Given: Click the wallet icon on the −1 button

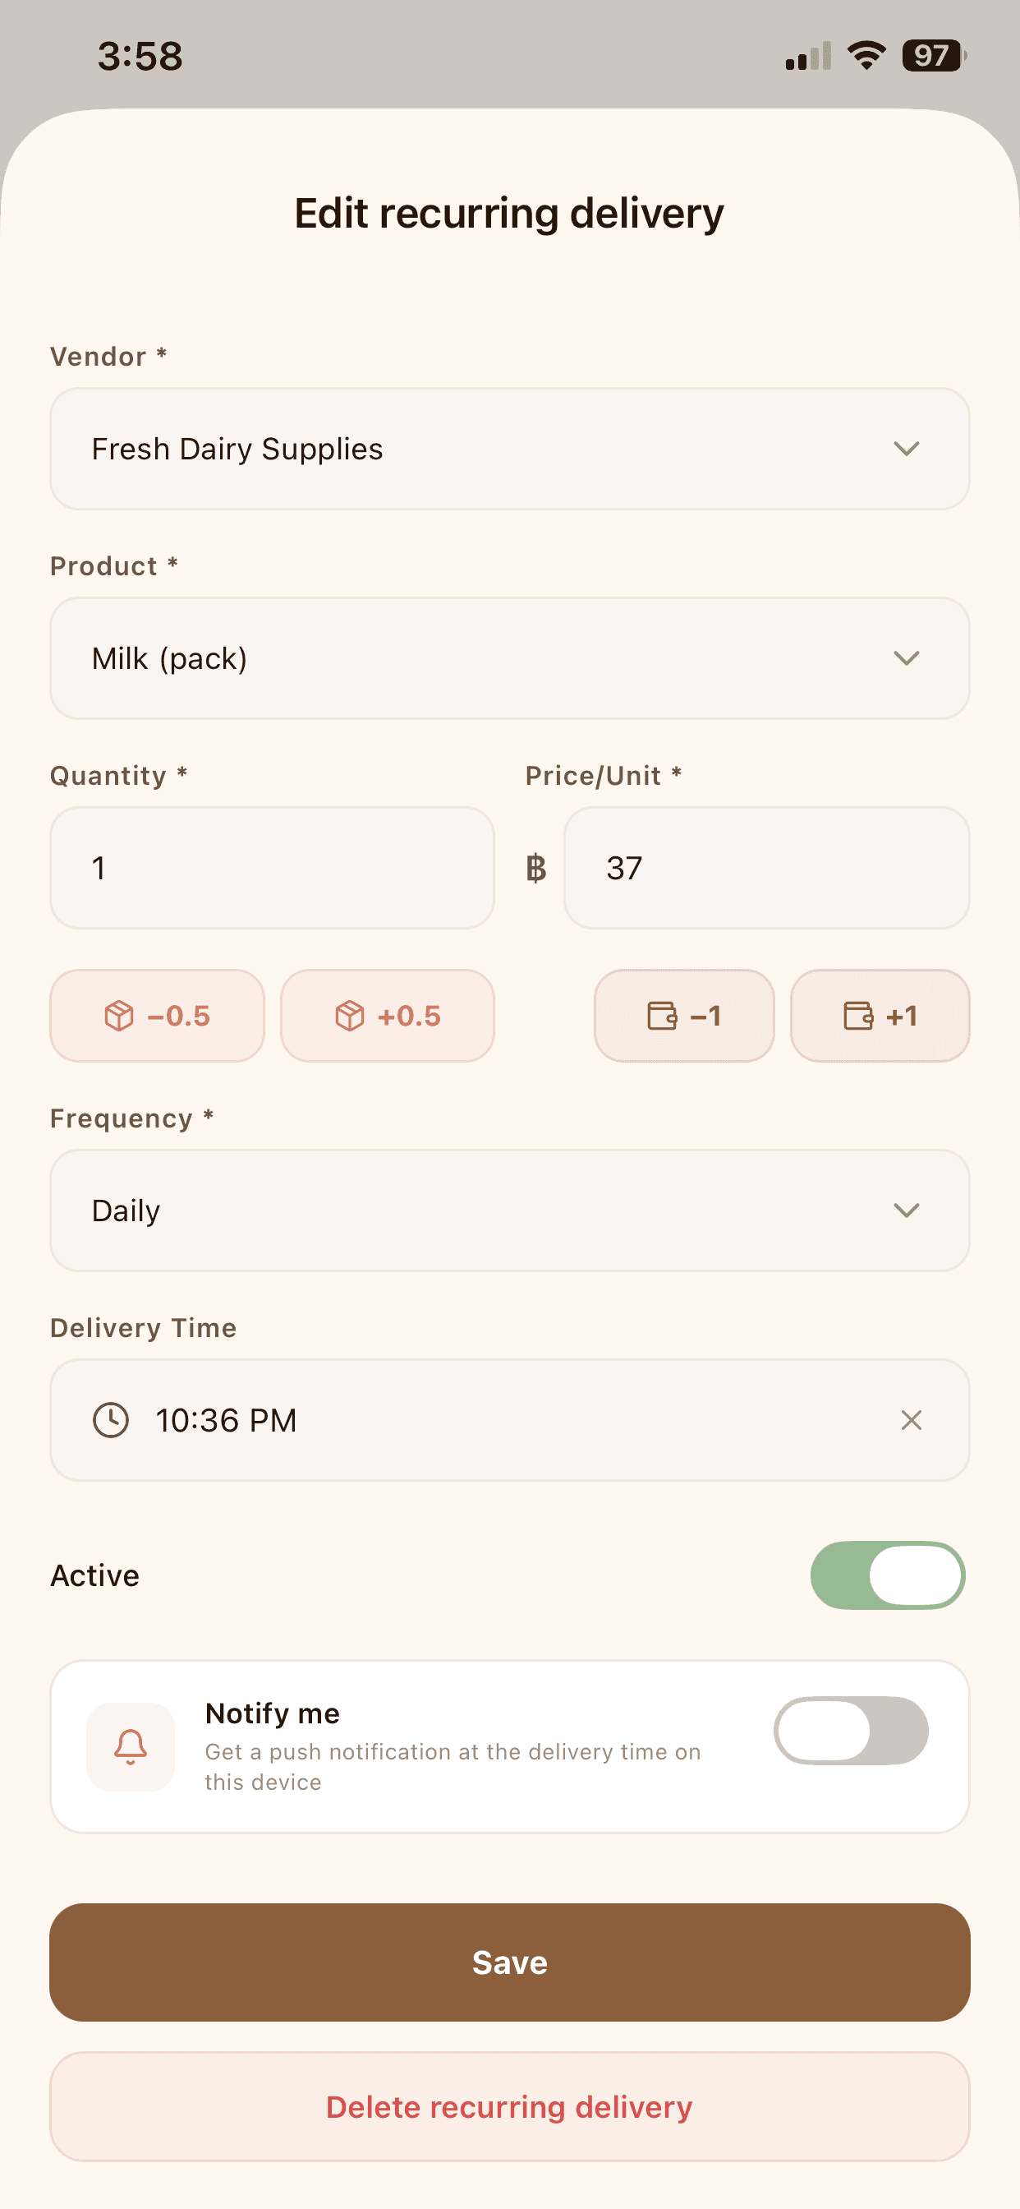Looking at the screenshot, I should [x=662, y=1017].
